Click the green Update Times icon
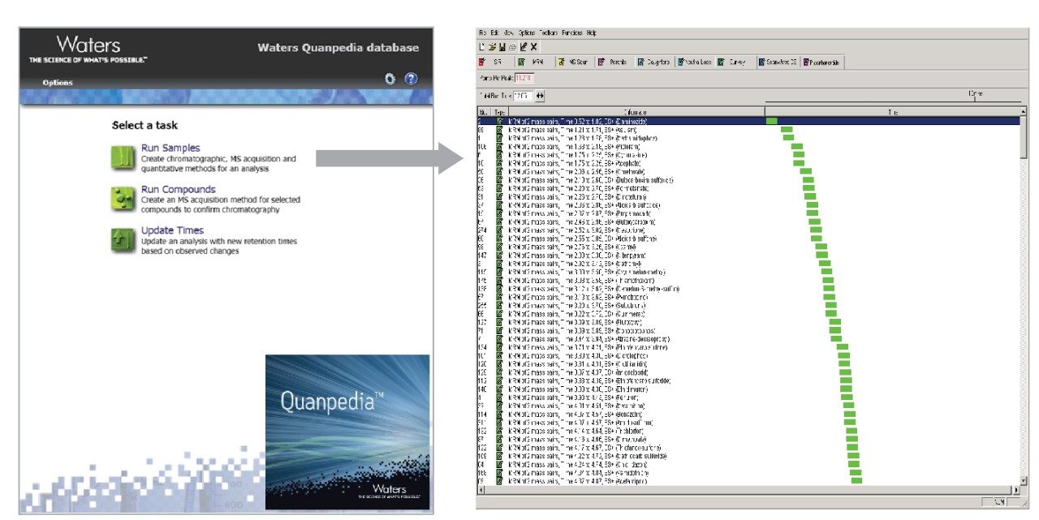Viewport: 1039px width, 520px height. click(123, 239)
